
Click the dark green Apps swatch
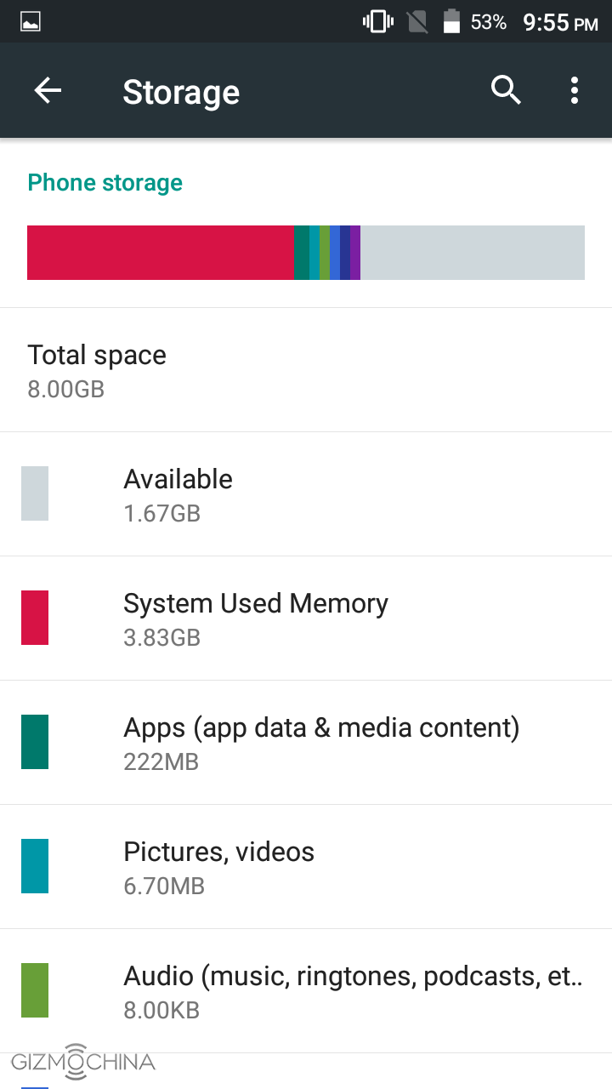click(35, 742)
